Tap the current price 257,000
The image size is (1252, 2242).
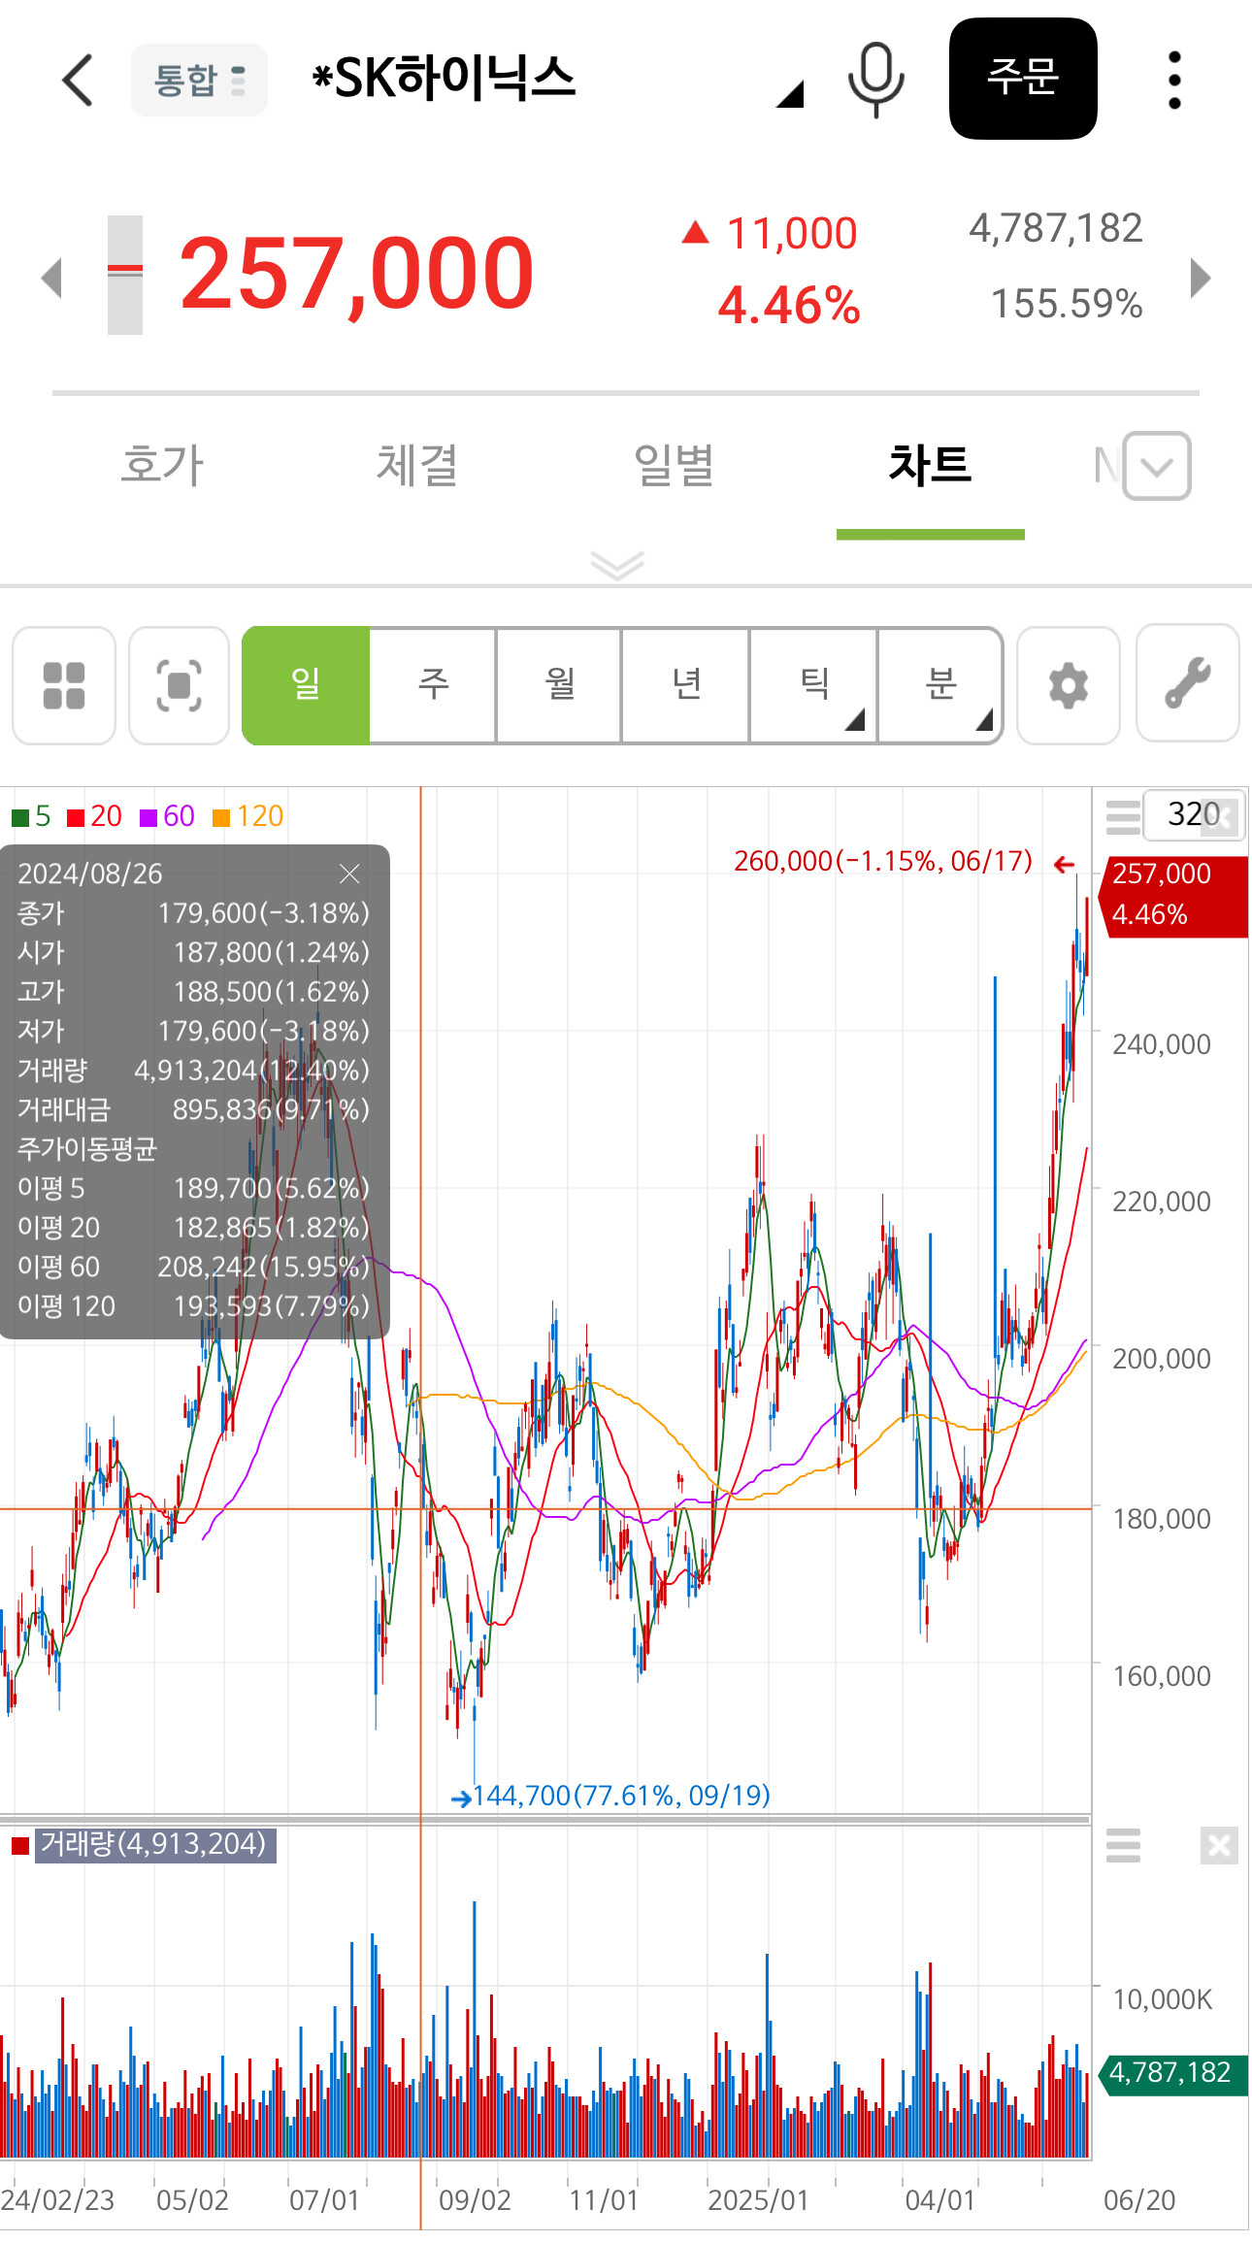tap(357, 275)
